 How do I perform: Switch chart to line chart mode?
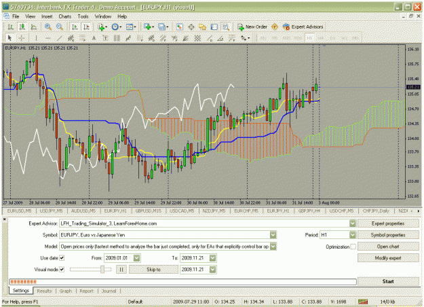click(33, 26)
